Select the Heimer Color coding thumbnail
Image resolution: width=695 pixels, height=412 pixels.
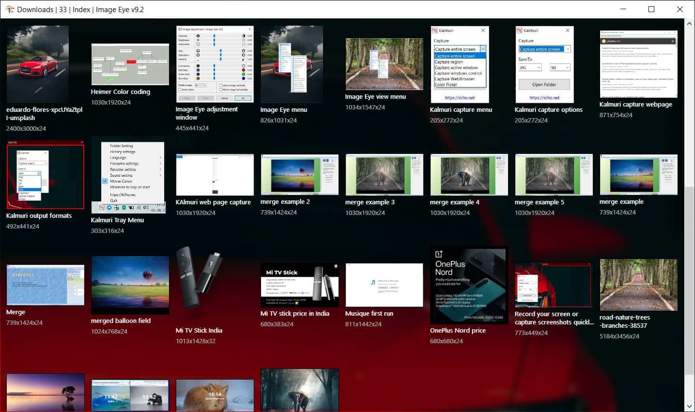(130, 64)
